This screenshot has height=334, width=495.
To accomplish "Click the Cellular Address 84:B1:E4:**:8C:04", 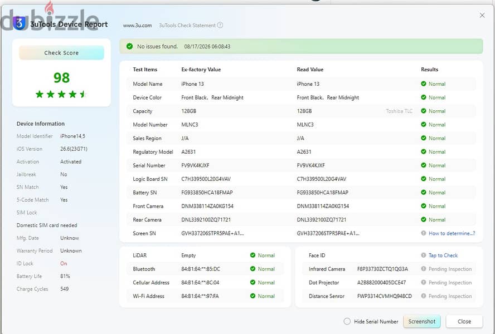I will click(200, 282).
